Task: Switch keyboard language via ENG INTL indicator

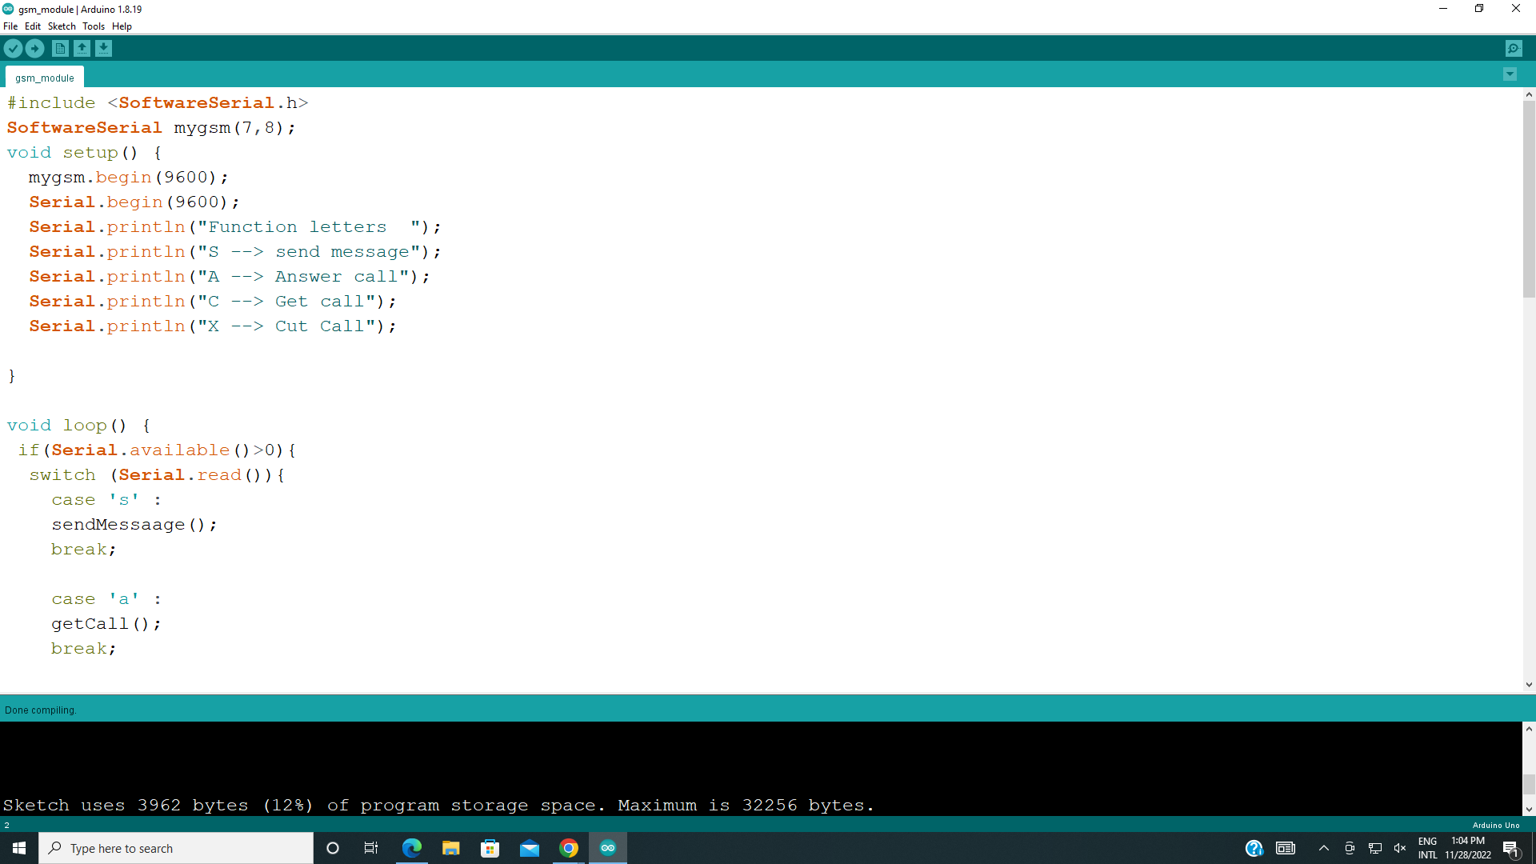Action: click(1428, 848)
